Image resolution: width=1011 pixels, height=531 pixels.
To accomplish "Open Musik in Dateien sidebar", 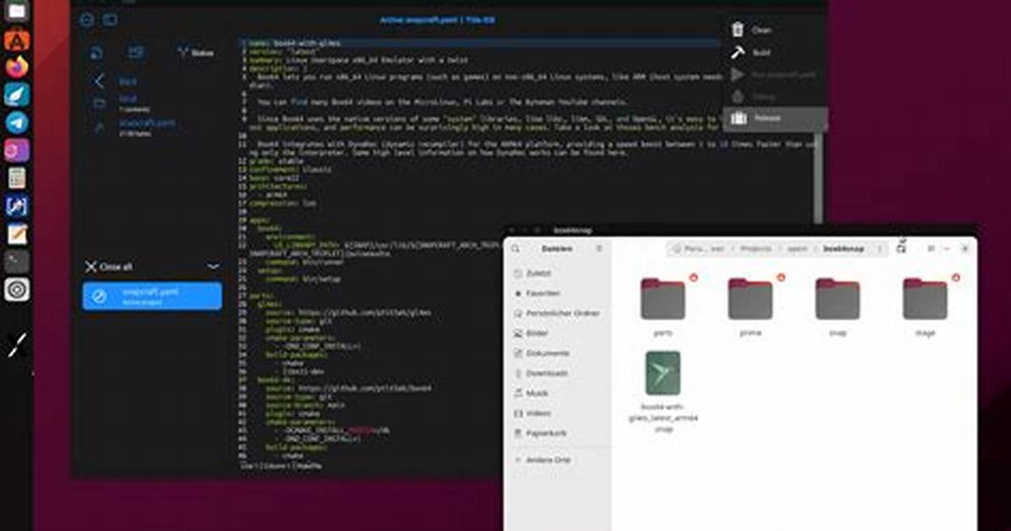I will click(x=559, y=393).
